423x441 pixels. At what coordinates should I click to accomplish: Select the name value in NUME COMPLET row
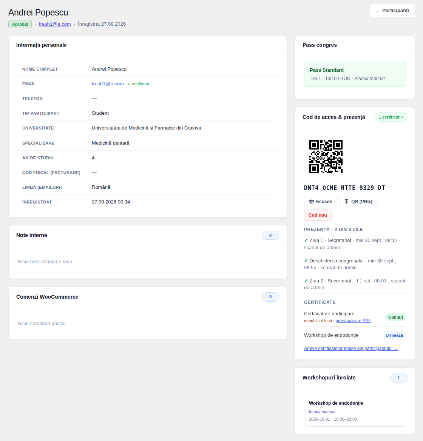[109, 69]
